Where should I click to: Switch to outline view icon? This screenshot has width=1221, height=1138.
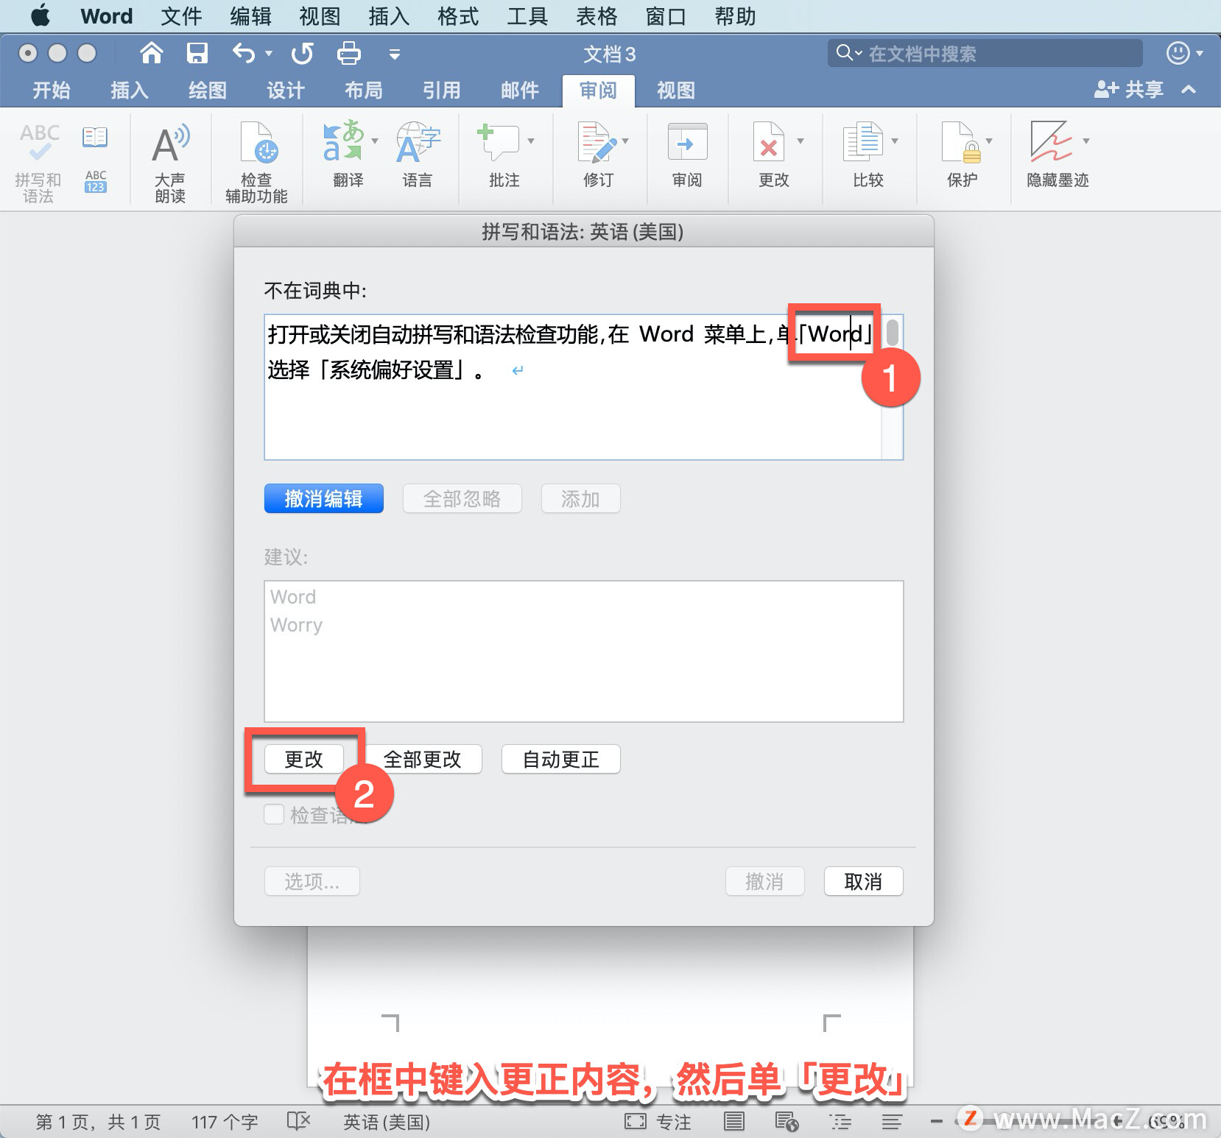pyautogui.click(x=840, y=1122)
